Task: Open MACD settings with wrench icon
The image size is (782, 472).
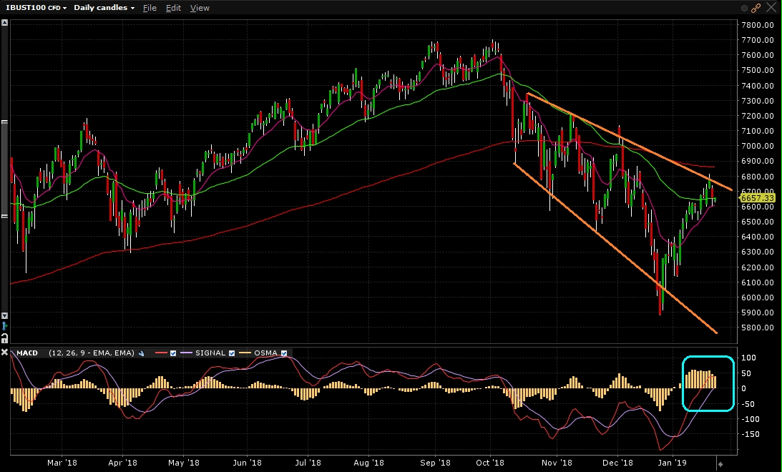Action: (142, 353)
